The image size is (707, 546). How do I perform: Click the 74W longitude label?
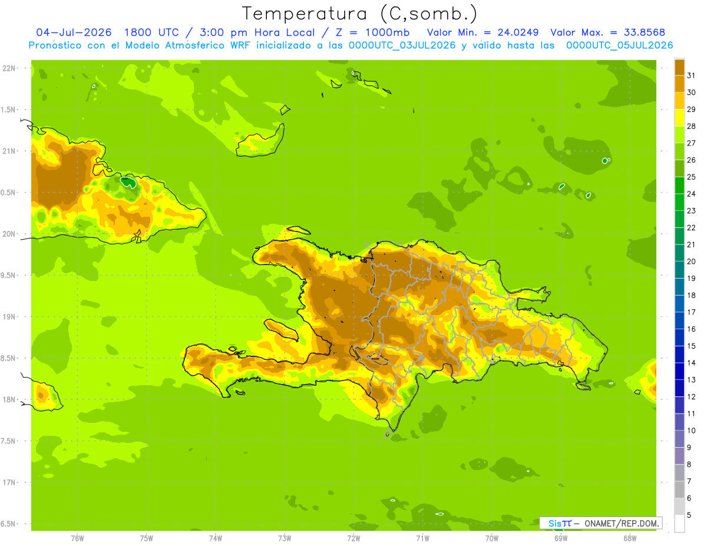click(215, 538)
